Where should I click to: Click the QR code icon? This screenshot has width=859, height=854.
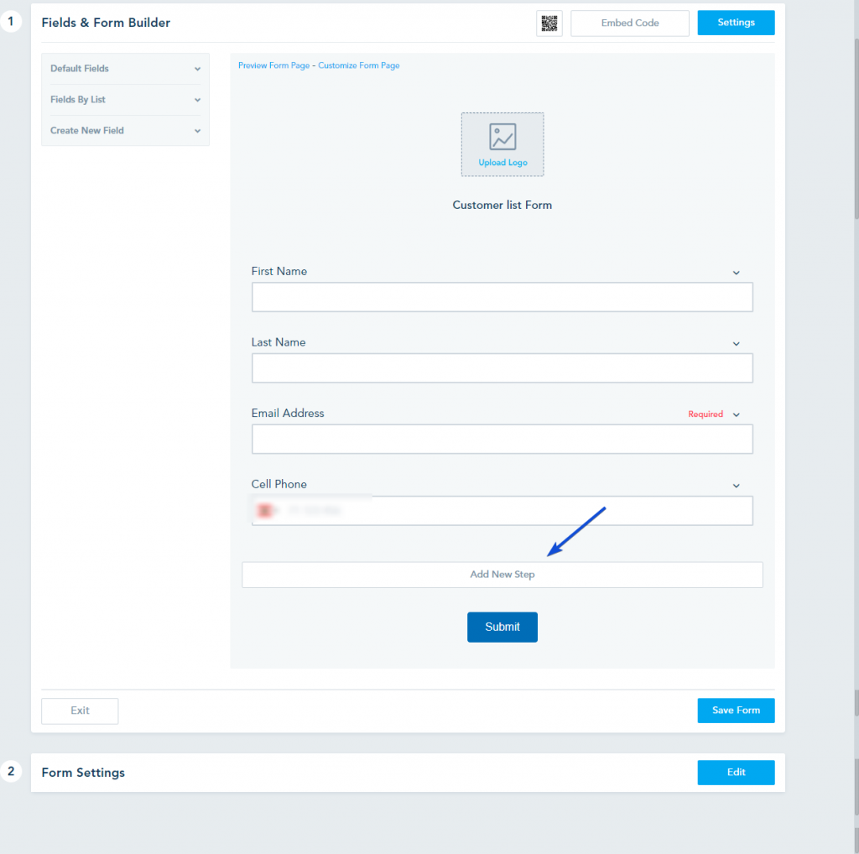(x=549, y=23)
